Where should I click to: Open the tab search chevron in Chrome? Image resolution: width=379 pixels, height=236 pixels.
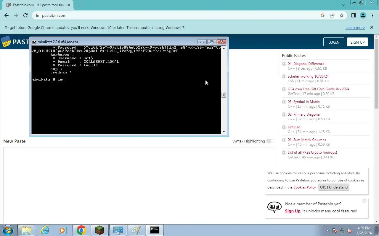344,5
